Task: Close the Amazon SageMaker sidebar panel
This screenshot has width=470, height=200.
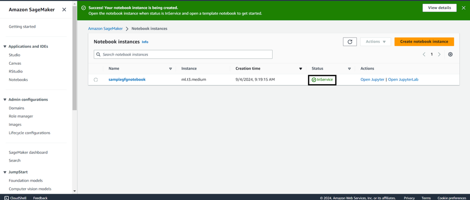Action: [x=64, y=9]
